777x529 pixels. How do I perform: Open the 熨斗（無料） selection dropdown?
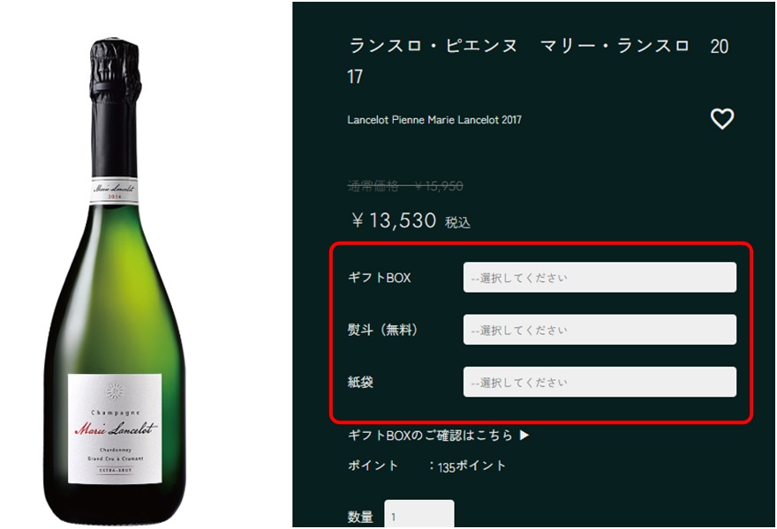(x=600, y=330)
